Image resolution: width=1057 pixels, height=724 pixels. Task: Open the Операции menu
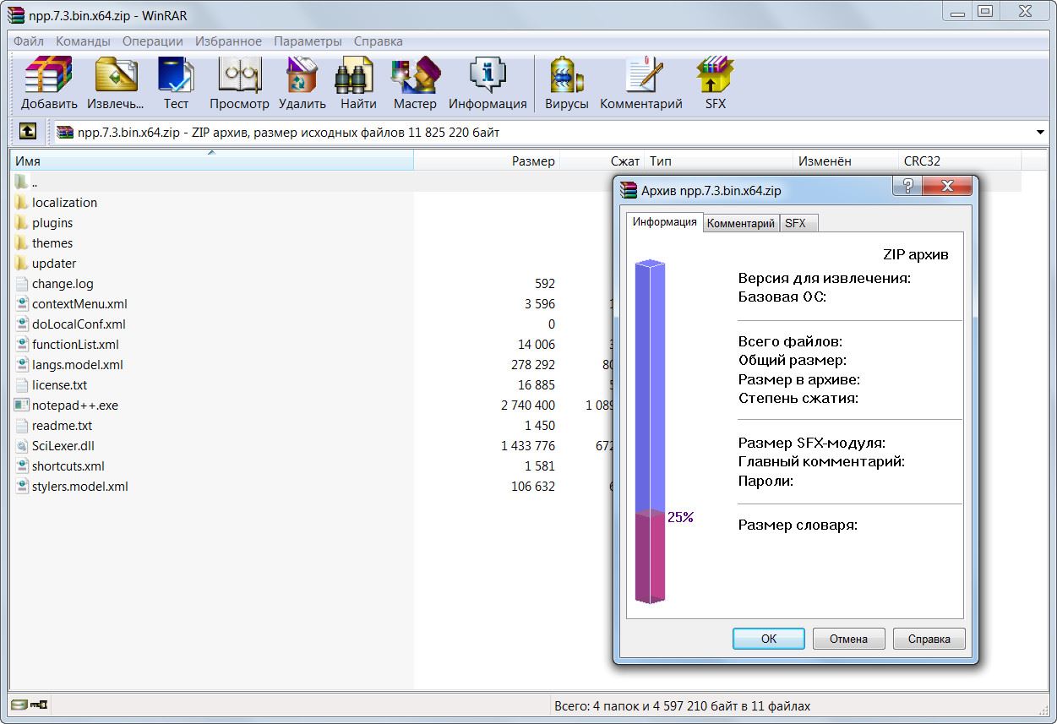pyautogui.click(x=152, y=41)
